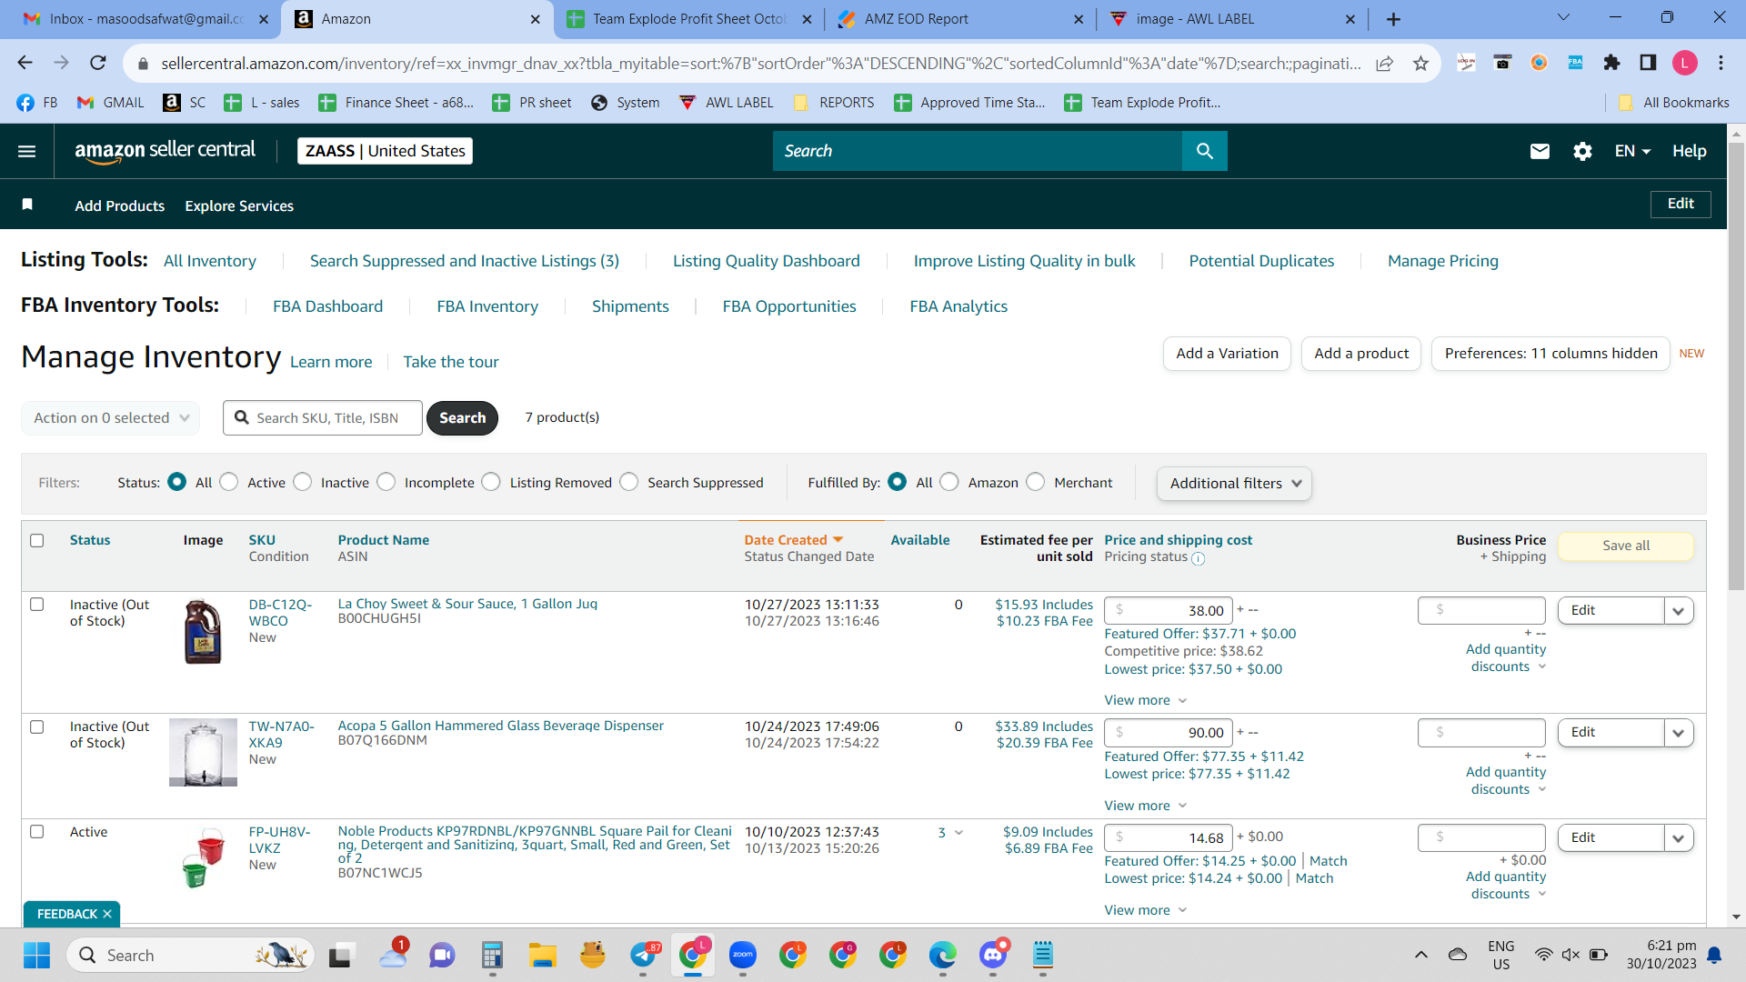Click the black Search button for SKU search
The image size is (1746, 982).
coord(463,417)
